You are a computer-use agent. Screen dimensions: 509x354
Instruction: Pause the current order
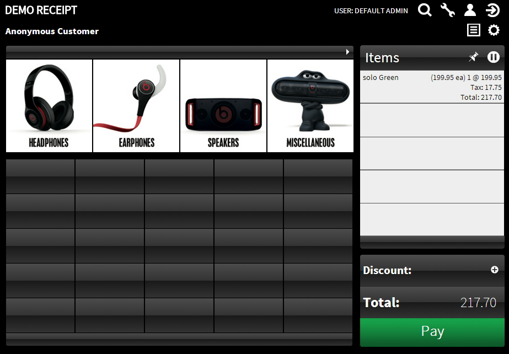pos(493,57)
